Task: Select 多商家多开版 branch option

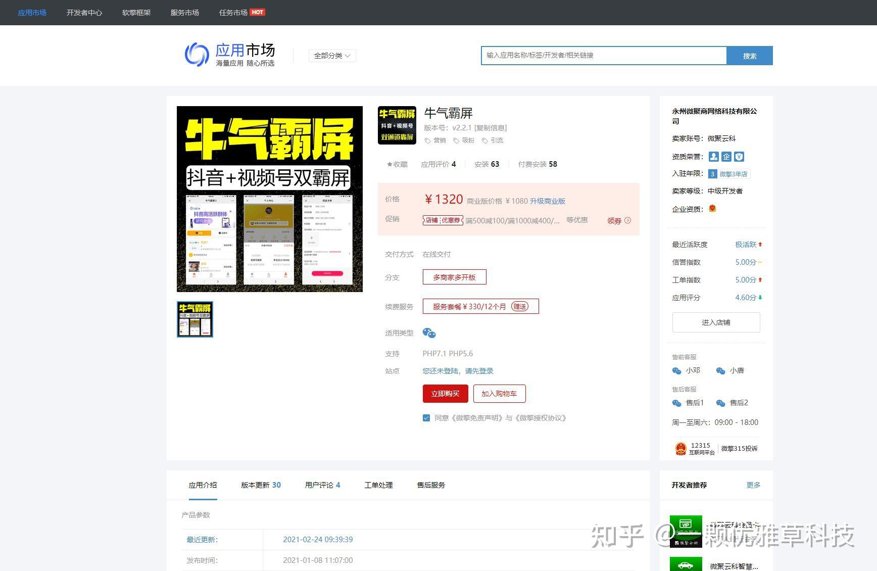Action: click(454, 277)
